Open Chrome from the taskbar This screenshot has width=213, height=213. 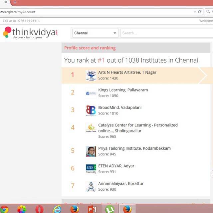coord(4,209)
